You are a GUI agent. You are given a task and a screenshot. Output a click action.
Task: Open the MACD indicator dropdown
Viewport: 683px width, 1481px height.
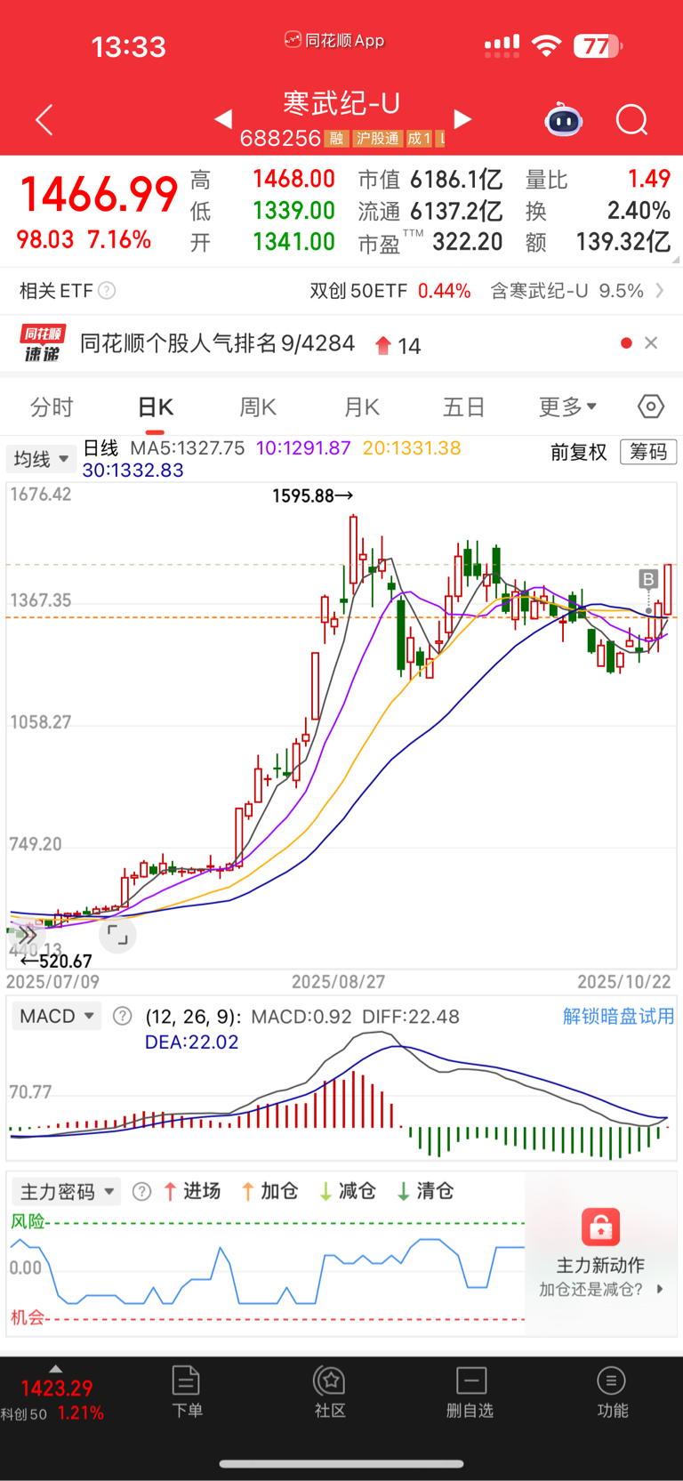tap(58, 1016)
